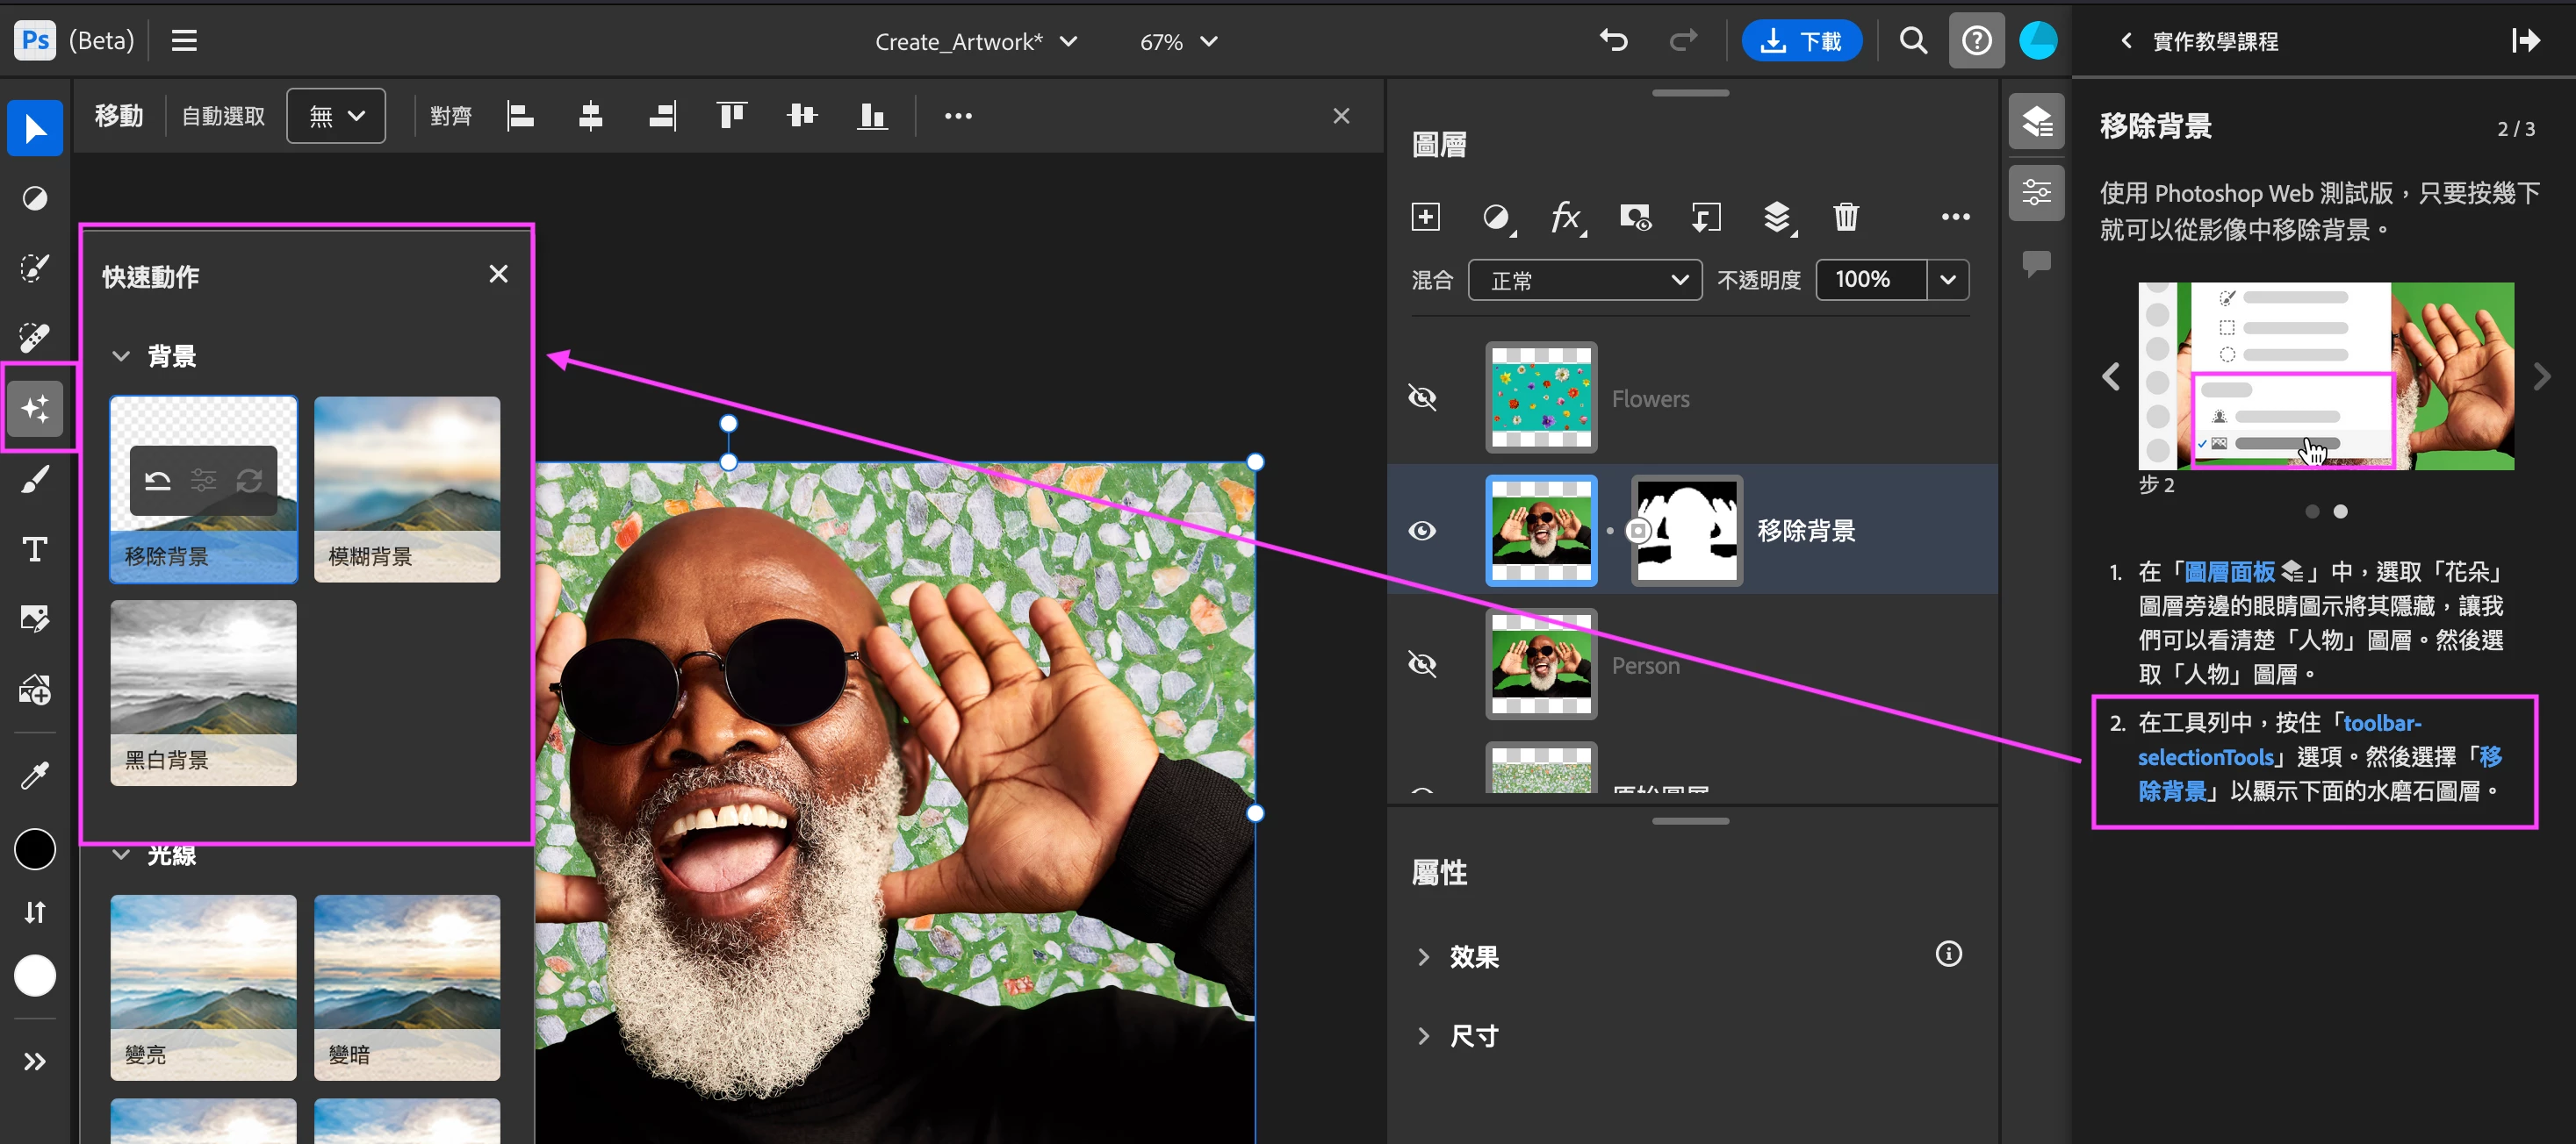Hide the 移除背景 layer via eye icon

(1422, 531)
